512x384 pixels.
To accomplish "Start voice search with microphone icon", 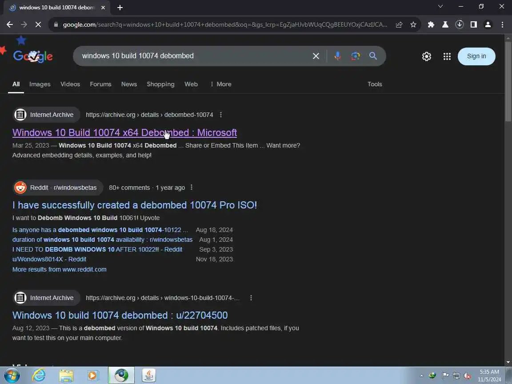I will pos(338,56).
